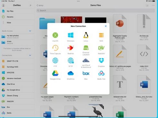Open Recents in sidebar

tap(17, 17)
